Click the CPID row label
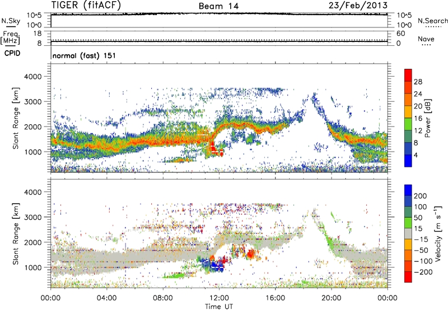 [x=12, y=53]
